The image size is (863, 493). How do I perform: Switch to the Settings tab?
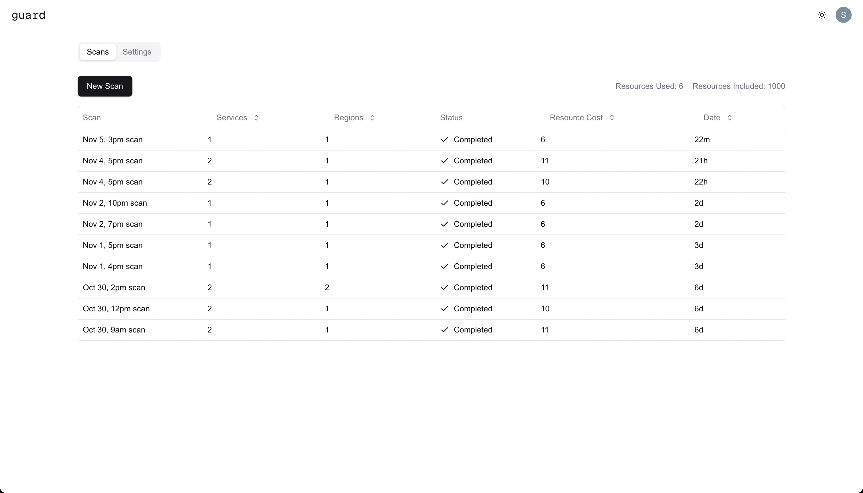coord(137,52)
